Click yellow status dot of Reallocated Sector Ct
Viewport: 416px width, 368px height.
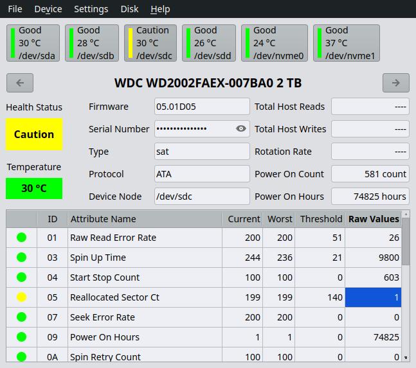tap(21, 297)
